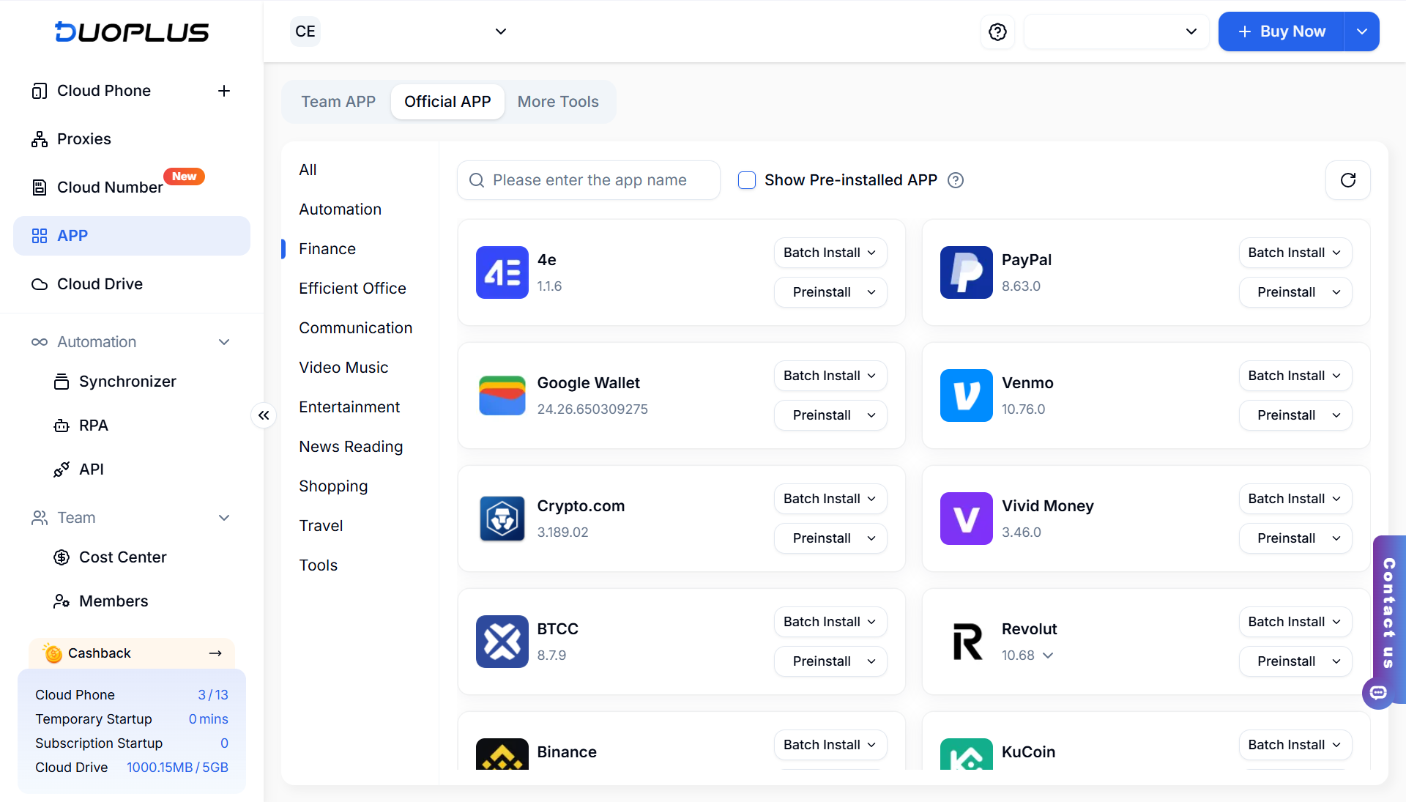Click the PayPal app icon
This screenshot has height=802, width=1406.
pos(967,272)
